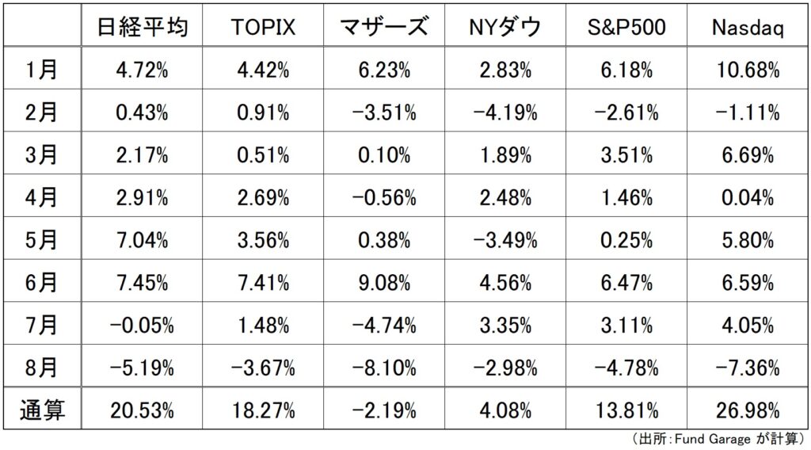The height and width of the screenshot is (450, 811).
Task: Click the 日経平均 column header
Action: (x=142, y=28)
